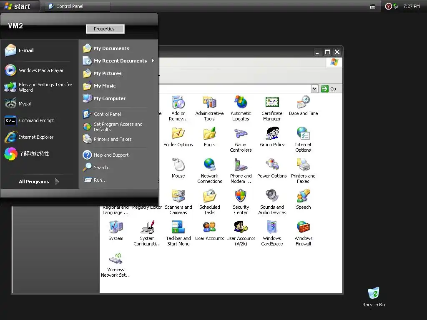Click the system clock
Screen dimensions: 427x320
(x=412, y=6)
